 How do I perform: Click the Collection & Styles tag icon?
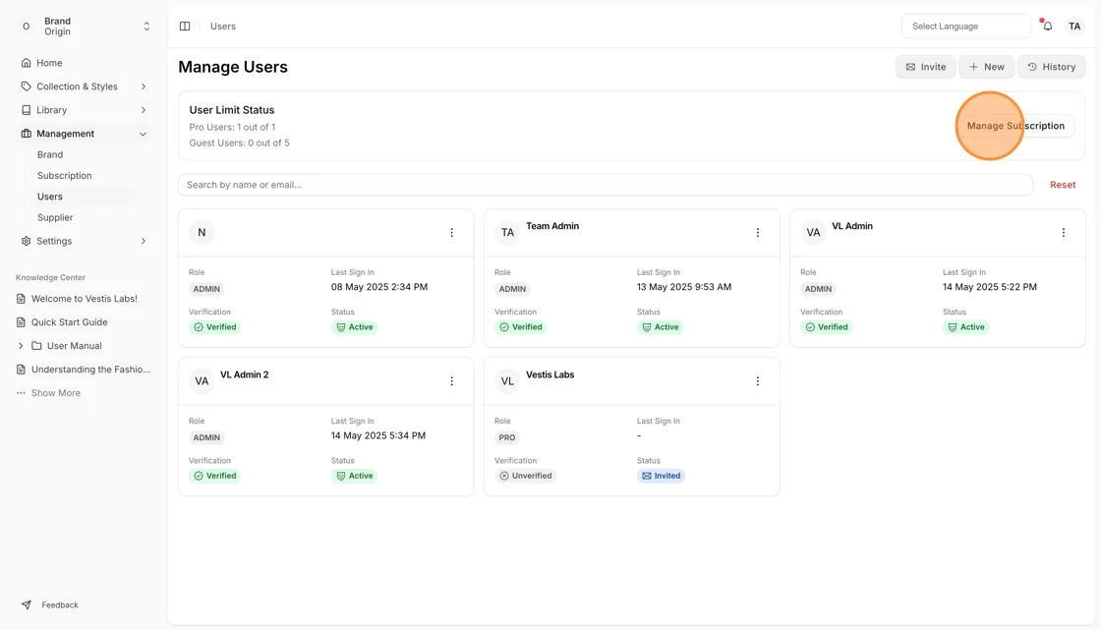26,86
